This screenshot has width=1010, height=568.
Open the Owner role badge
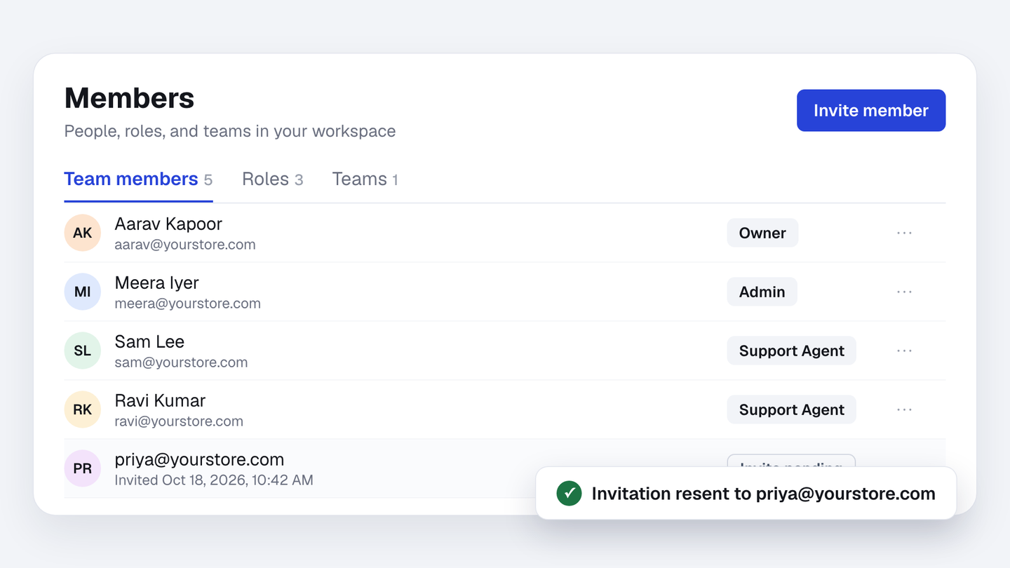click(x=762, y=233)
